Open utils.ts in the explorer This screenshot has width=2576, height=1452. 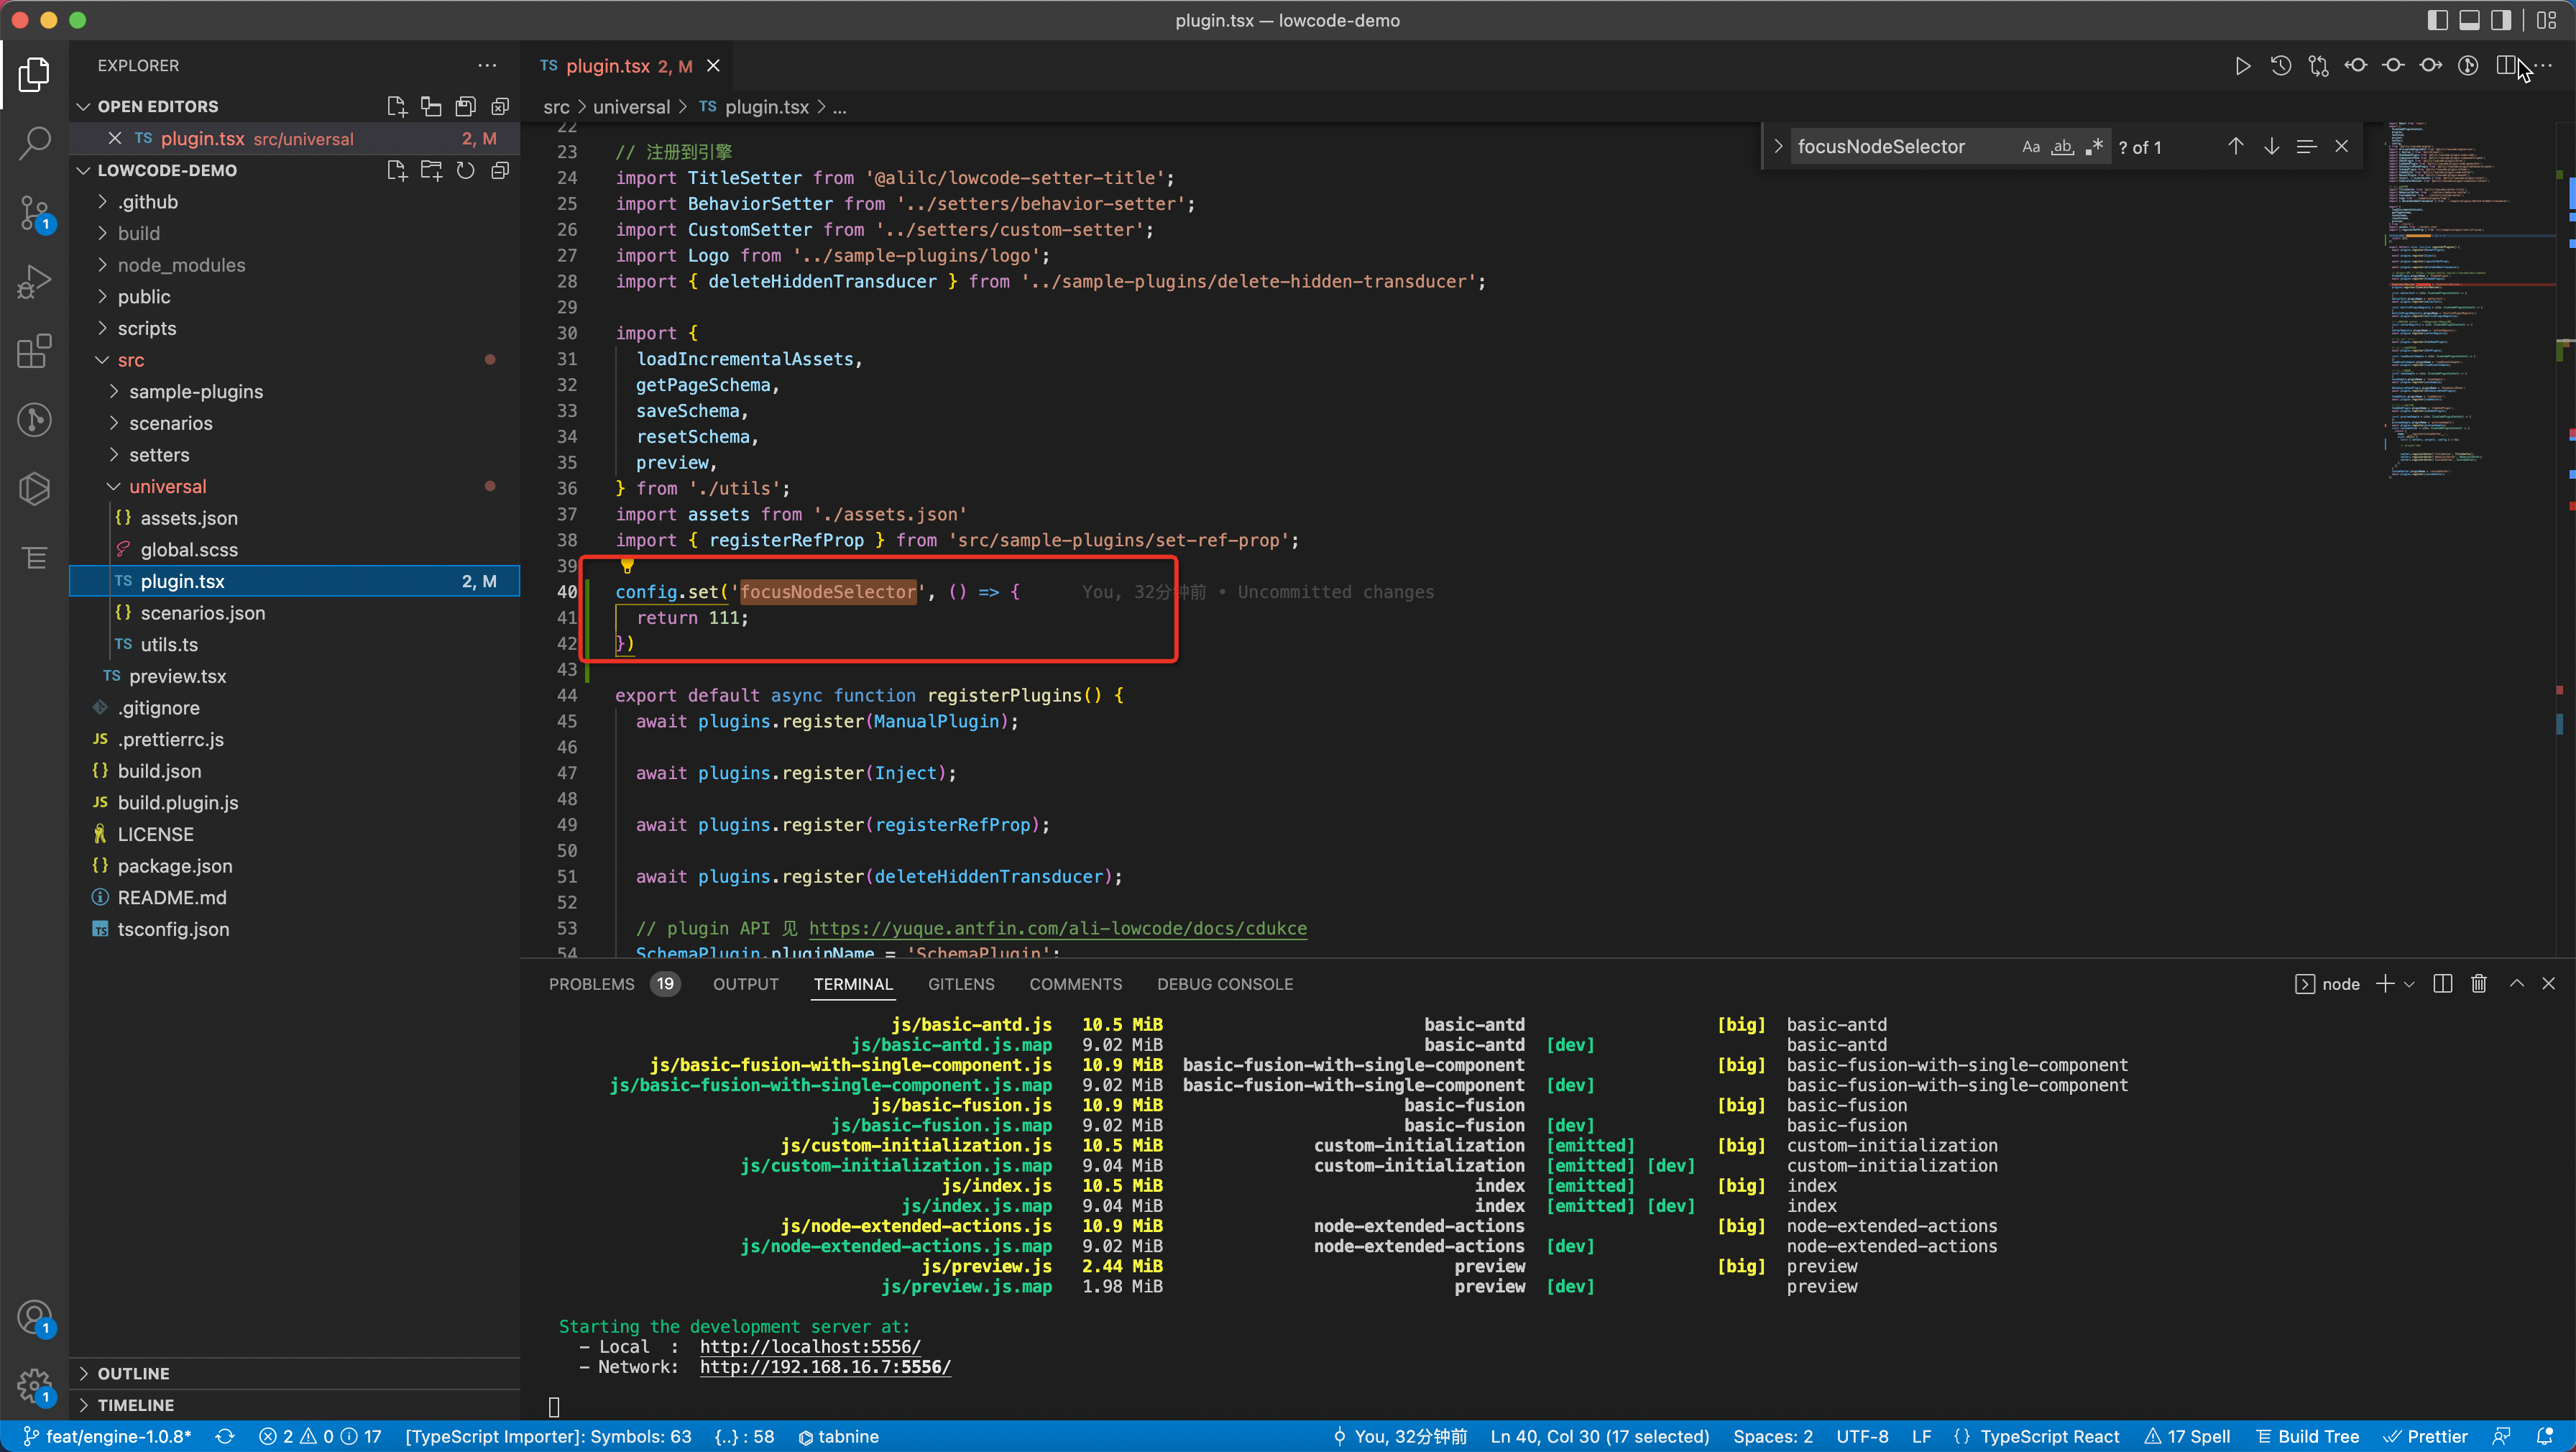(169, 645)
